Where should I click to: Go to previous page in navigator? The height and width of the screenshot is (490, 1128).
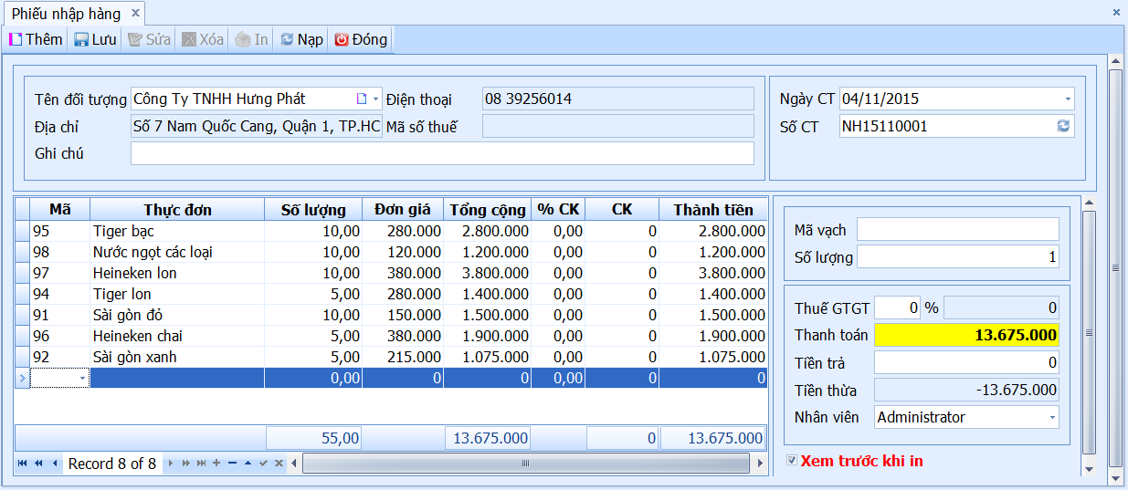tap(39, 464)
